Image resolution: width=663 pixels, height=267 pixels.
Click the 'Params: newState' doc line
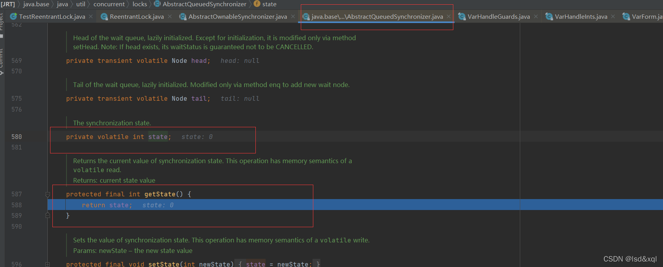coord(133,251)
